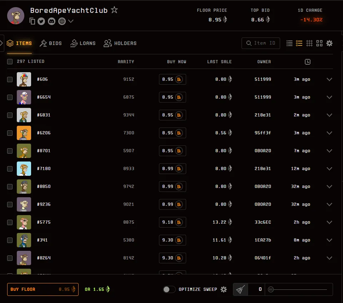This screenshot has width=343, height=303.
Task: Open the collection's Discord link
Action: pos(51,21)
